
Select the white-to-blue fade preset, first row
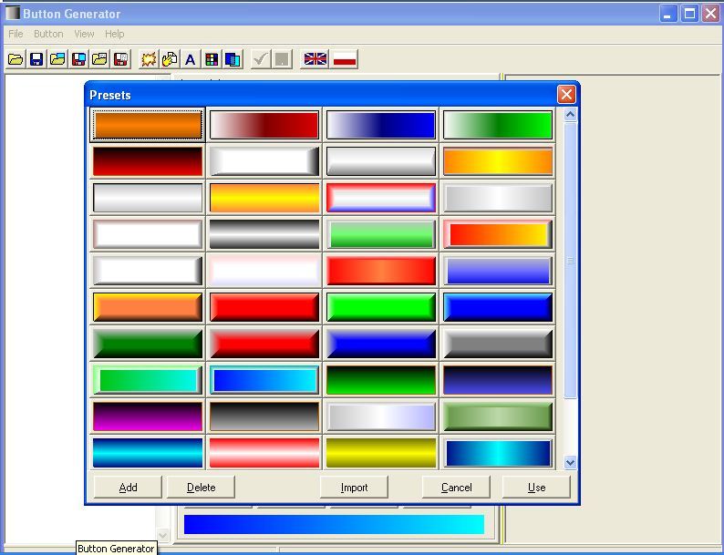point(381,125)
